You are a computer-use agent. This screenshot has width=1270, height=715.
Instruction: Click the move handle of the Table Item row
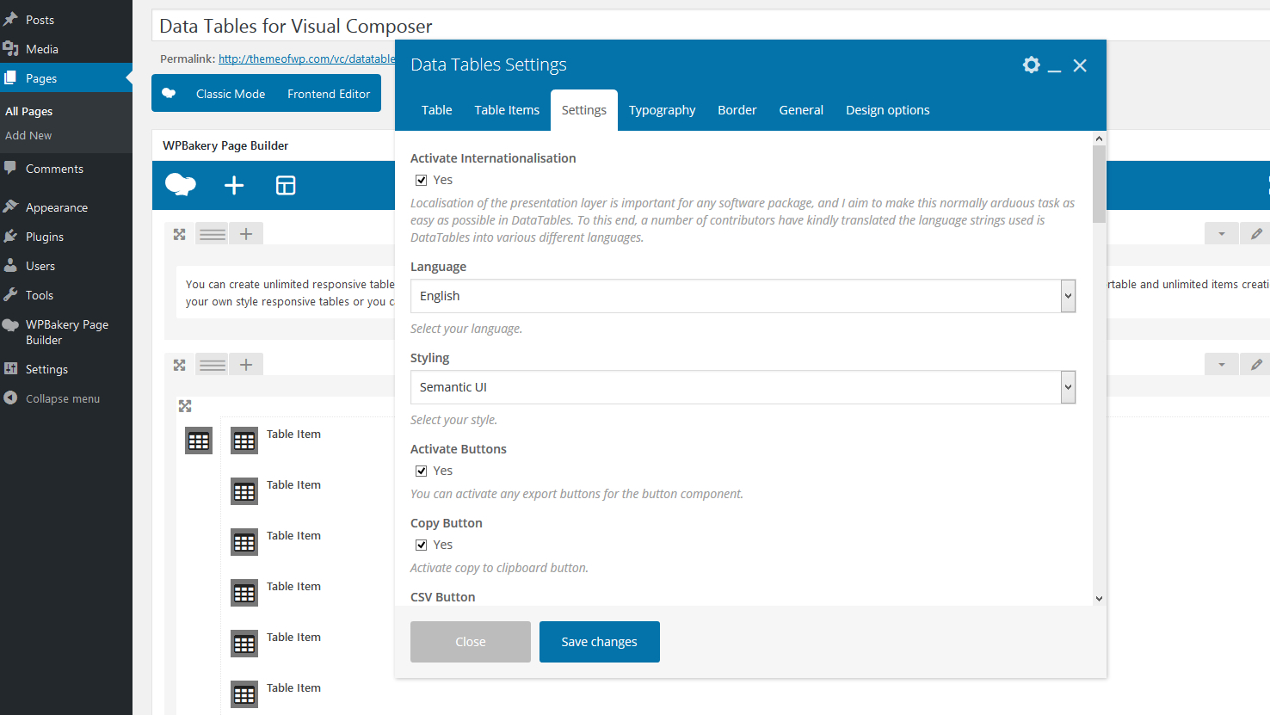180,365
